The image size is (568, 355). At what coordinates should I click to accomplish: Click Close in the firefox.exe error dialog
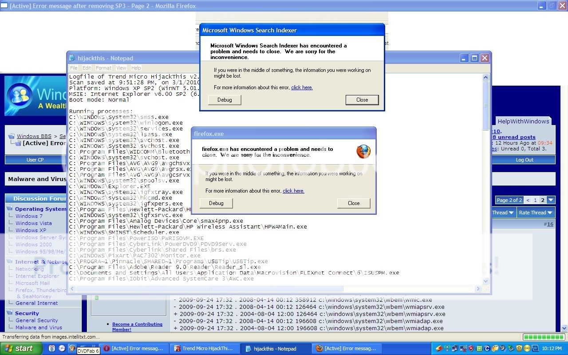click(x=354, y=203)
